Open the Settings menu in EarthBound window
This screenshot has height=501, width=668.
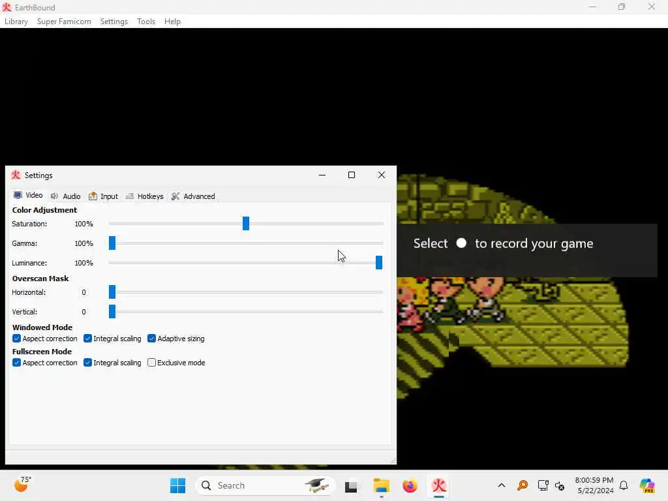pyautogui.click(x=114, y=22)
